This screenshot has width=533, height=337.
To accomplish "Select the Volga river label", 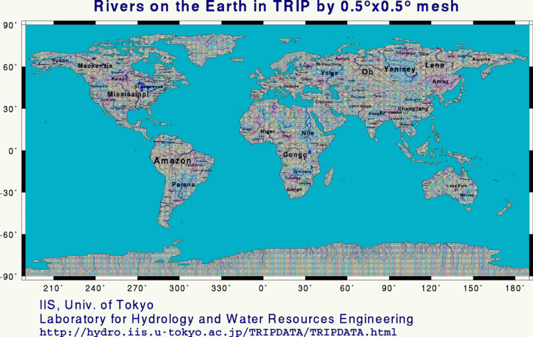I will [330, 73].
